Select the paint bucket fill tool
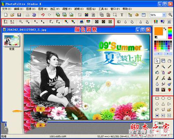Image resolution: width=174 pixels, height=139 pixels. [157, 72]
